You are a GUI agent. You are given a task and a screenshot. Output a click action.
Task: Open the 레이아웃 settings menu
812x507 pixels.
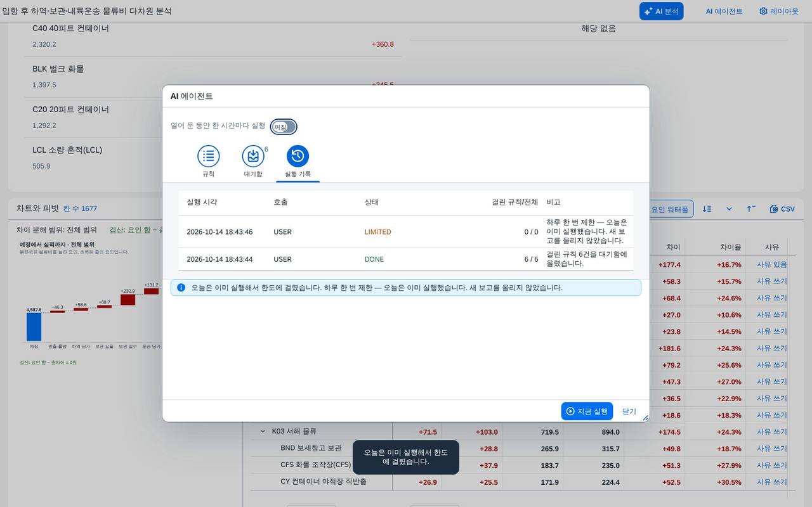[779, 11]
